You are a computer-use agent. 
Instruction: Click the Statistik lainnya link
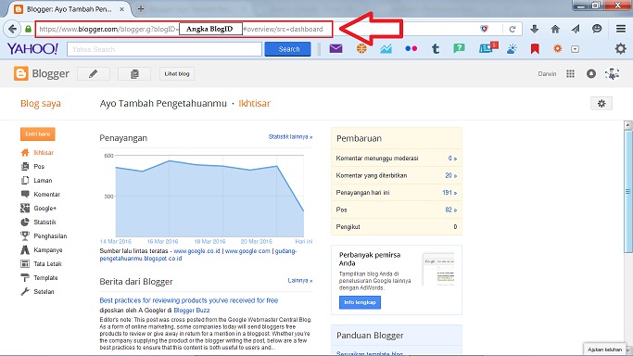coord(290,137)
